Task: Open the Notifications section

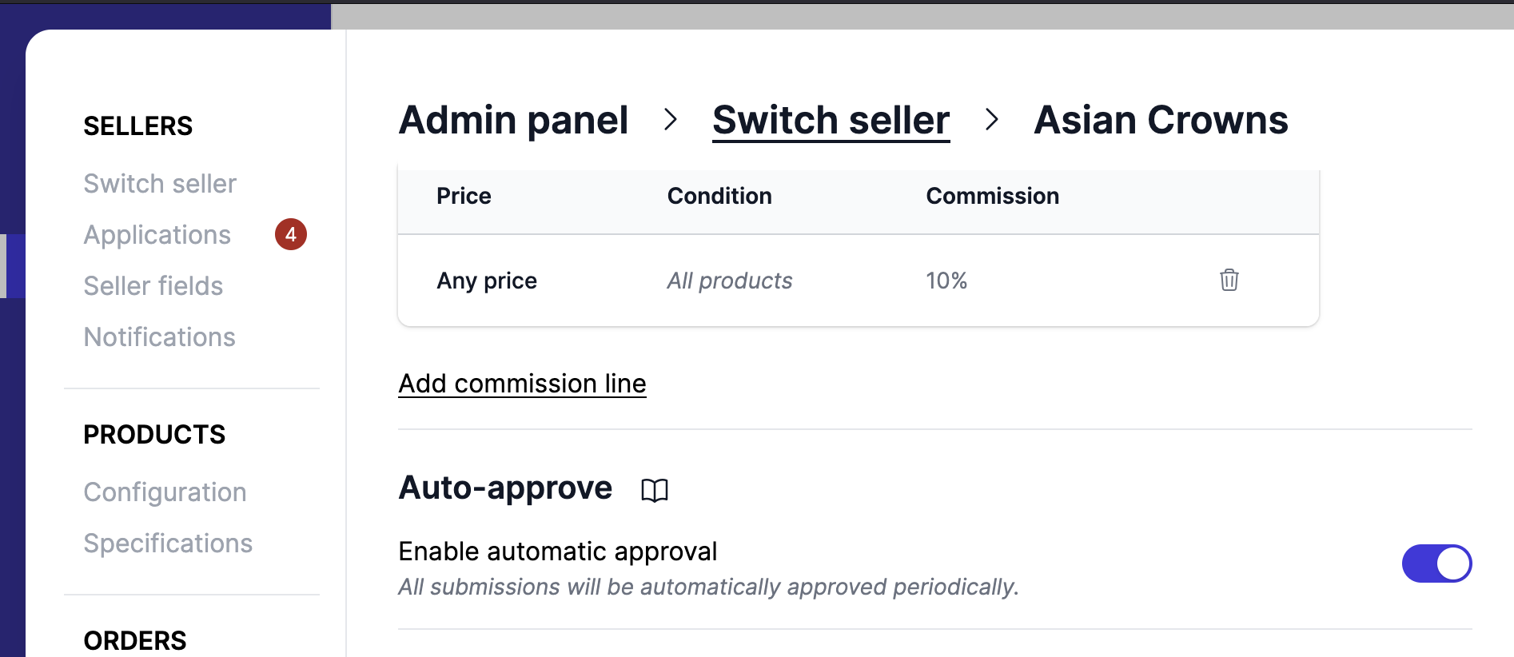Action: [x=159, y=336]
